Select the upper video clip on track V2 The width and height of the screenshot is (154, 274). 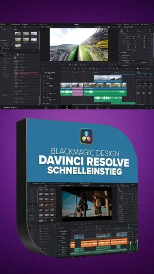[108, 79]
